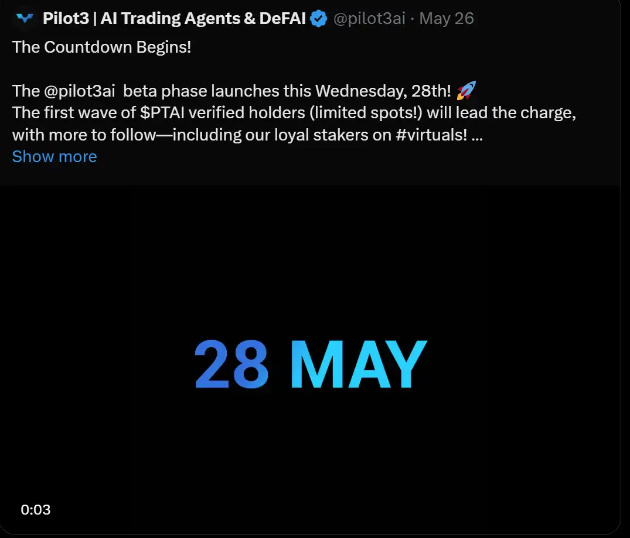This screenshot has width=630, height=538.
Task: Click the word MAY in the video
Action: 358,364
